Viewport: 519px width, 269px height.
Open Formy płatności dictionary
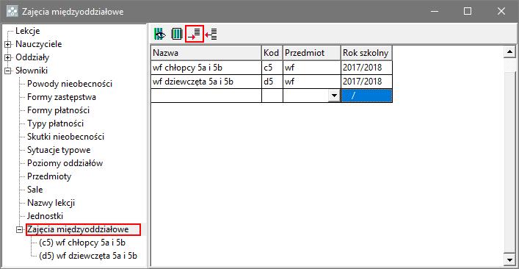pos(58,110)
